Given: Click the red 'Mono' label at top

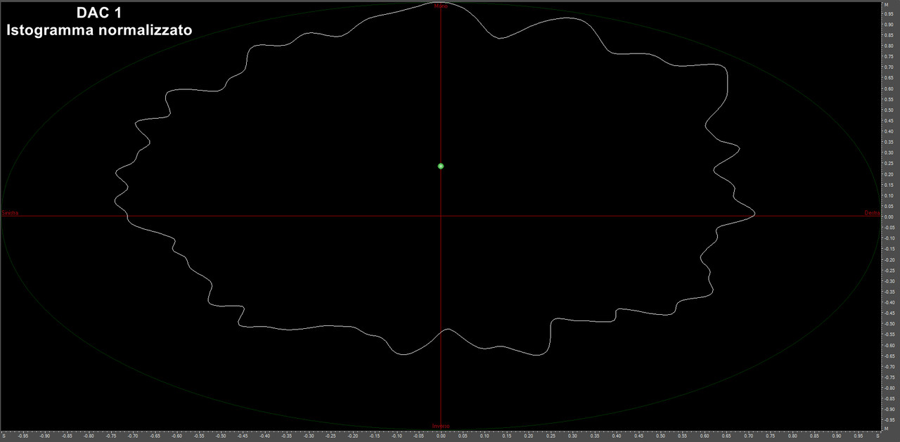Looking at the screenshot, I should (441, 6).
